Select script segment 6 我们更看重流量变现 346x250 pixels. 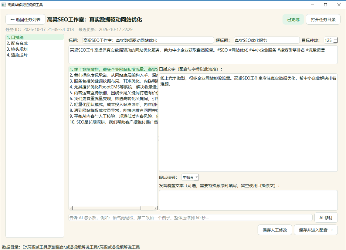click(x=113, y=99)
